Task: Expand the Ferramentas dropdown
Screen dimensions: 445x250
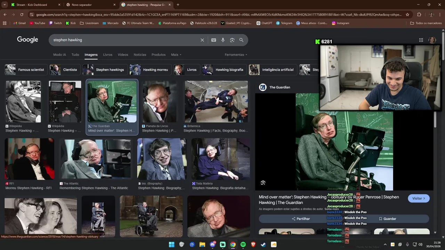Action: click(x=236, y=55)
